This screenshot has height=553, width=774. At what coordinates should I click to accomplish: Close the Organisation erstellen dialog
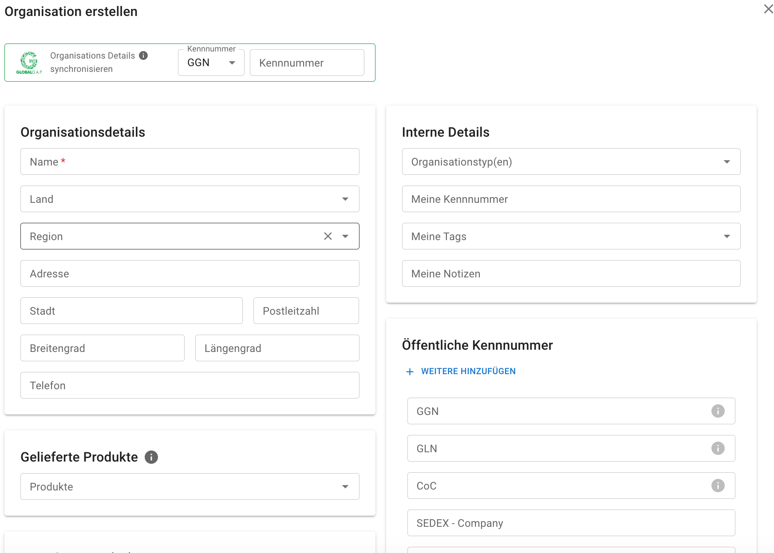(x=768, y=9)
